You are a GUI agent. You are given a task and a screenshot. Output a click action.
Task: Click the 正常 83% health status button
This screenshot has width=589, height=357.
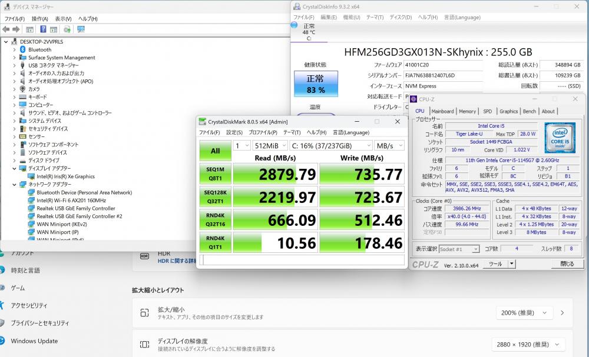click(316, 84)
